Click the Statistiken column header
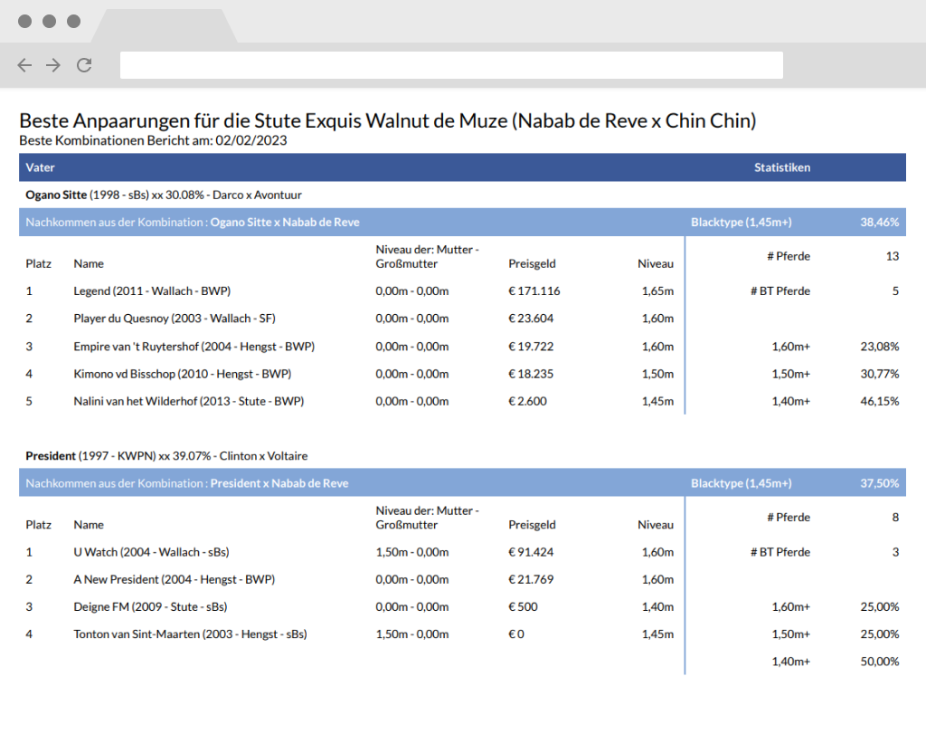The height and width of the screenshot is (743, 926). pos(782,167)
